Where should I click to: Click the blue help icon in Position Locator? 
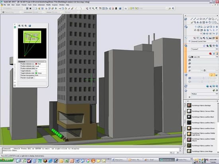click(30, 26)
